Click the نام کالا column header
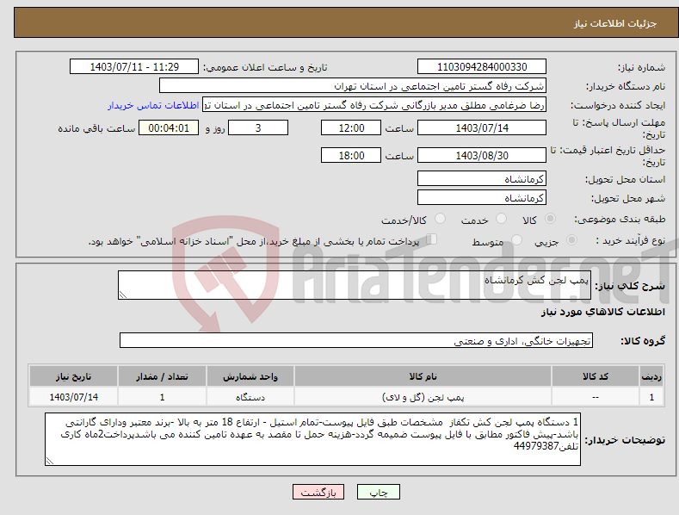 pos(423,376)
